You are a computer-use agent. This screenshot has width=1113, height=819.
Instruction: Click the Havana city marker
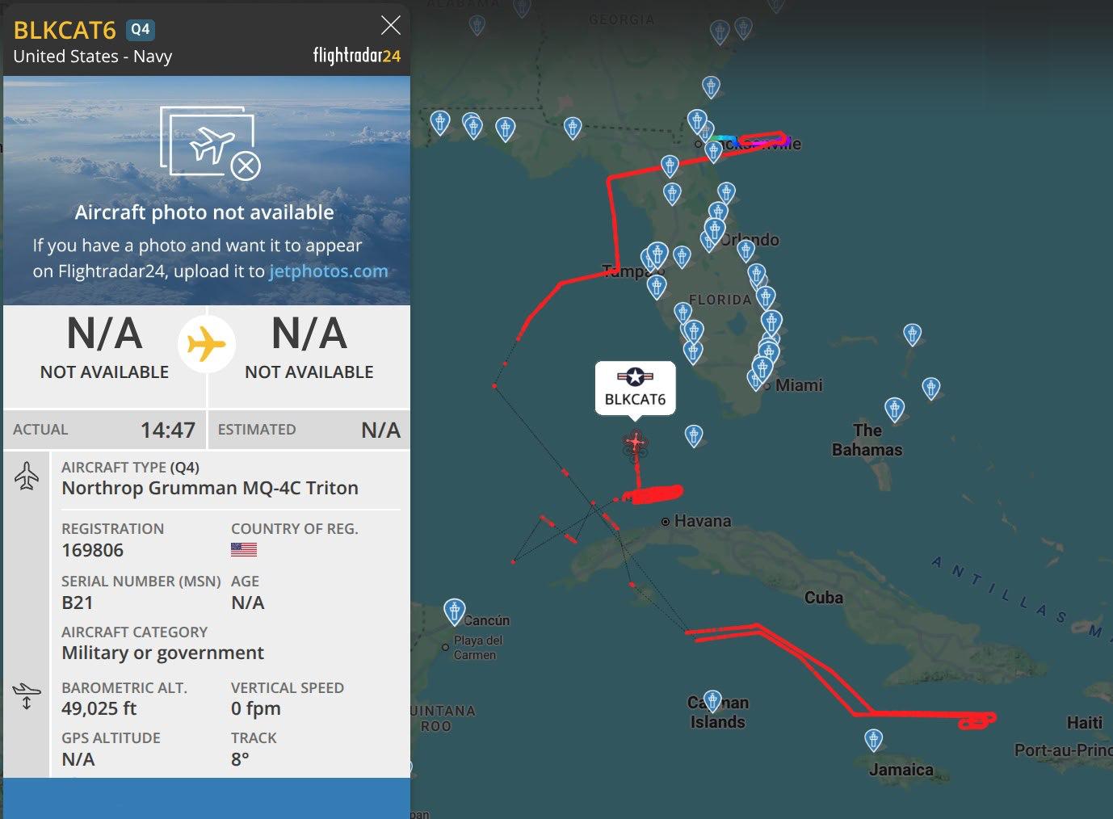(x=666, y=522)
